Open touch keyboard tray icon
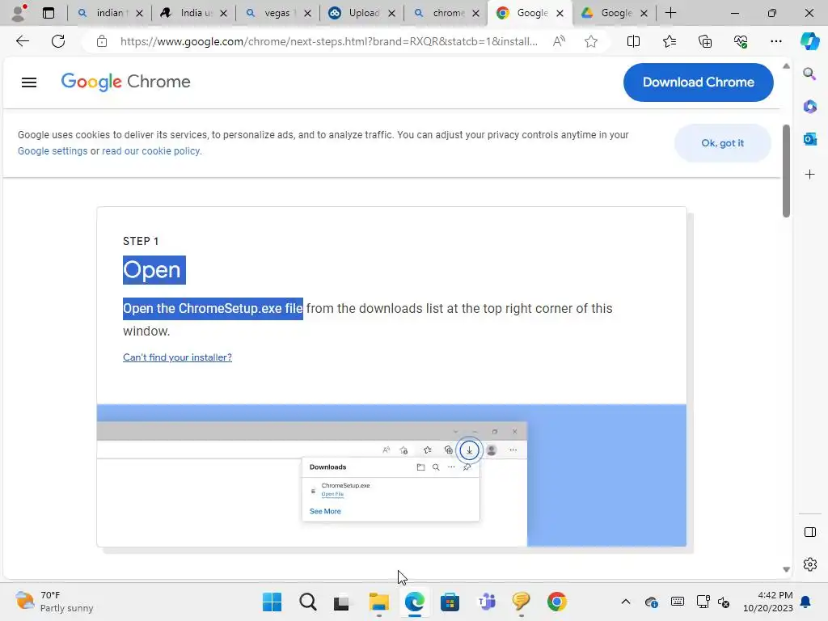This screenshot has width=828, height=621. coord(678,602)
